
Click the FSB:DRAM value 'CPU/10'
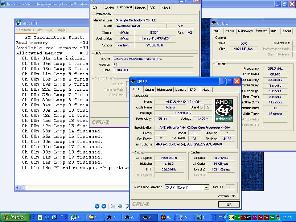pyautogui.click(x=275, y=74)
